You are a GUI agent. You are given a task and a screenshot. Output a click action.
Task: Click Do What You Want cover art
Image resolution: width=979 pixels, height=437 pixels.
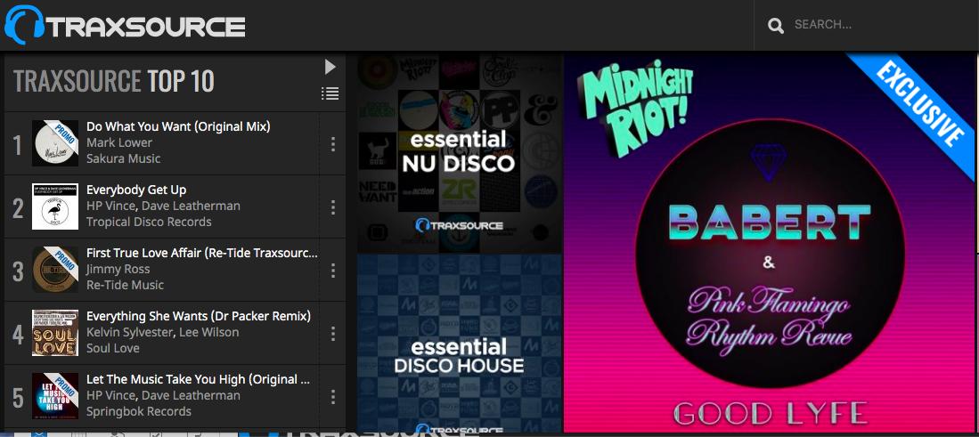(55, 143)
